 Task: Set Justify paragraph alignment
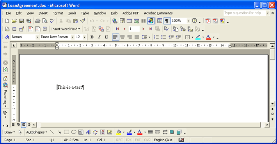point(137,37)
